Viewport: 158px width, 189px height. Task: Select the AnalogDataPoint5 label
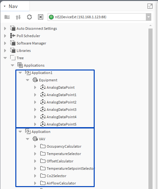pyautogui.click(x=61, y=124)
